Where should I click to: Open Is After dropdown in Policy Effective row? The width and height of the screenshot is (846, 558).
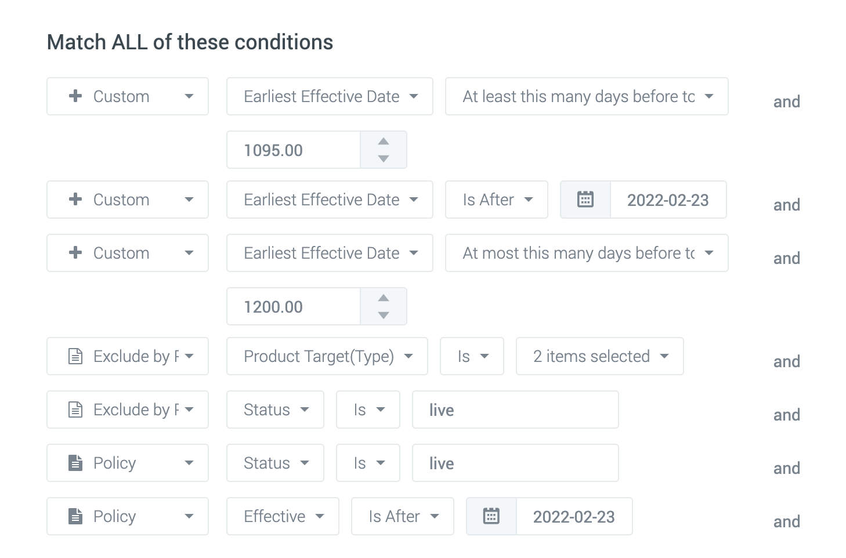coord(403,516)
